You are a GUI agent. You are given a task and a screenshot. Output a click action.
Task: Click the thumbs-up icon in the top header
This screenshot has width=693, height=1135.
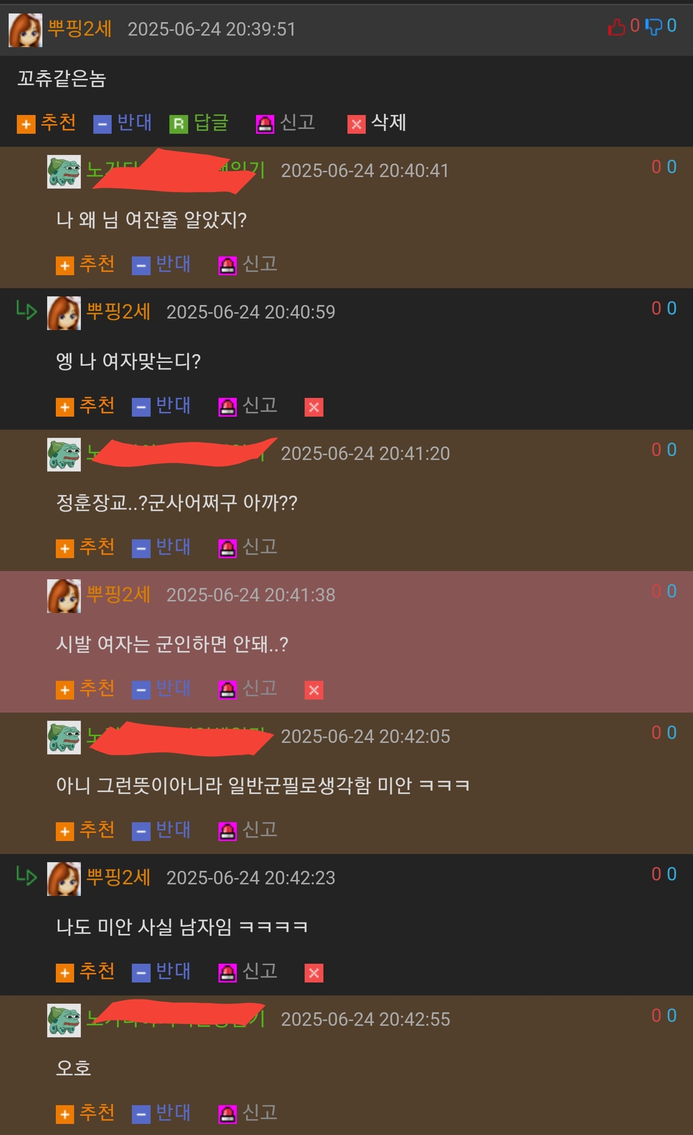pos(617,26)
